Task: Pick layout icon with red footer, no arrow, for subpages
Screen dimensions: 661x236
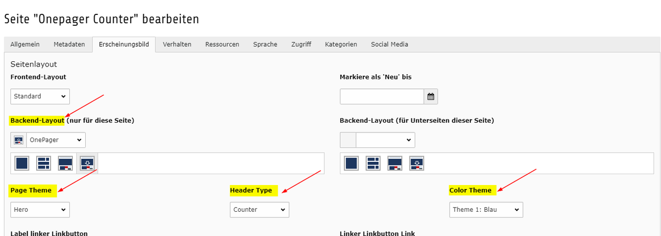Action: (x=395, y=163)
